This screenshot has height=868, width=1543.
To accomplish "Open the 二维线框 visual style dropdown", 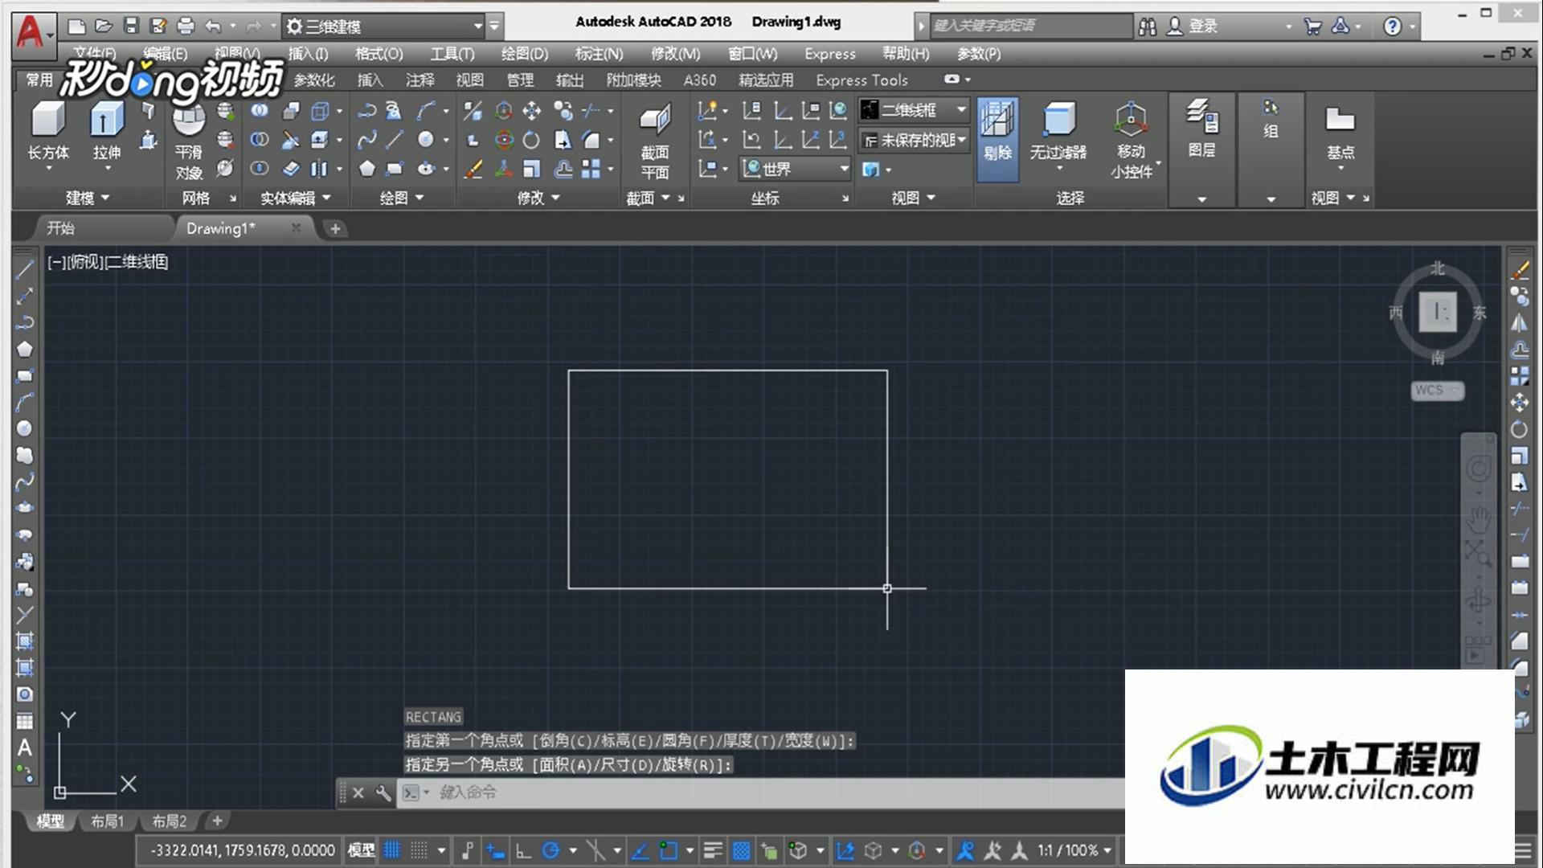I will tap(914, 110).
